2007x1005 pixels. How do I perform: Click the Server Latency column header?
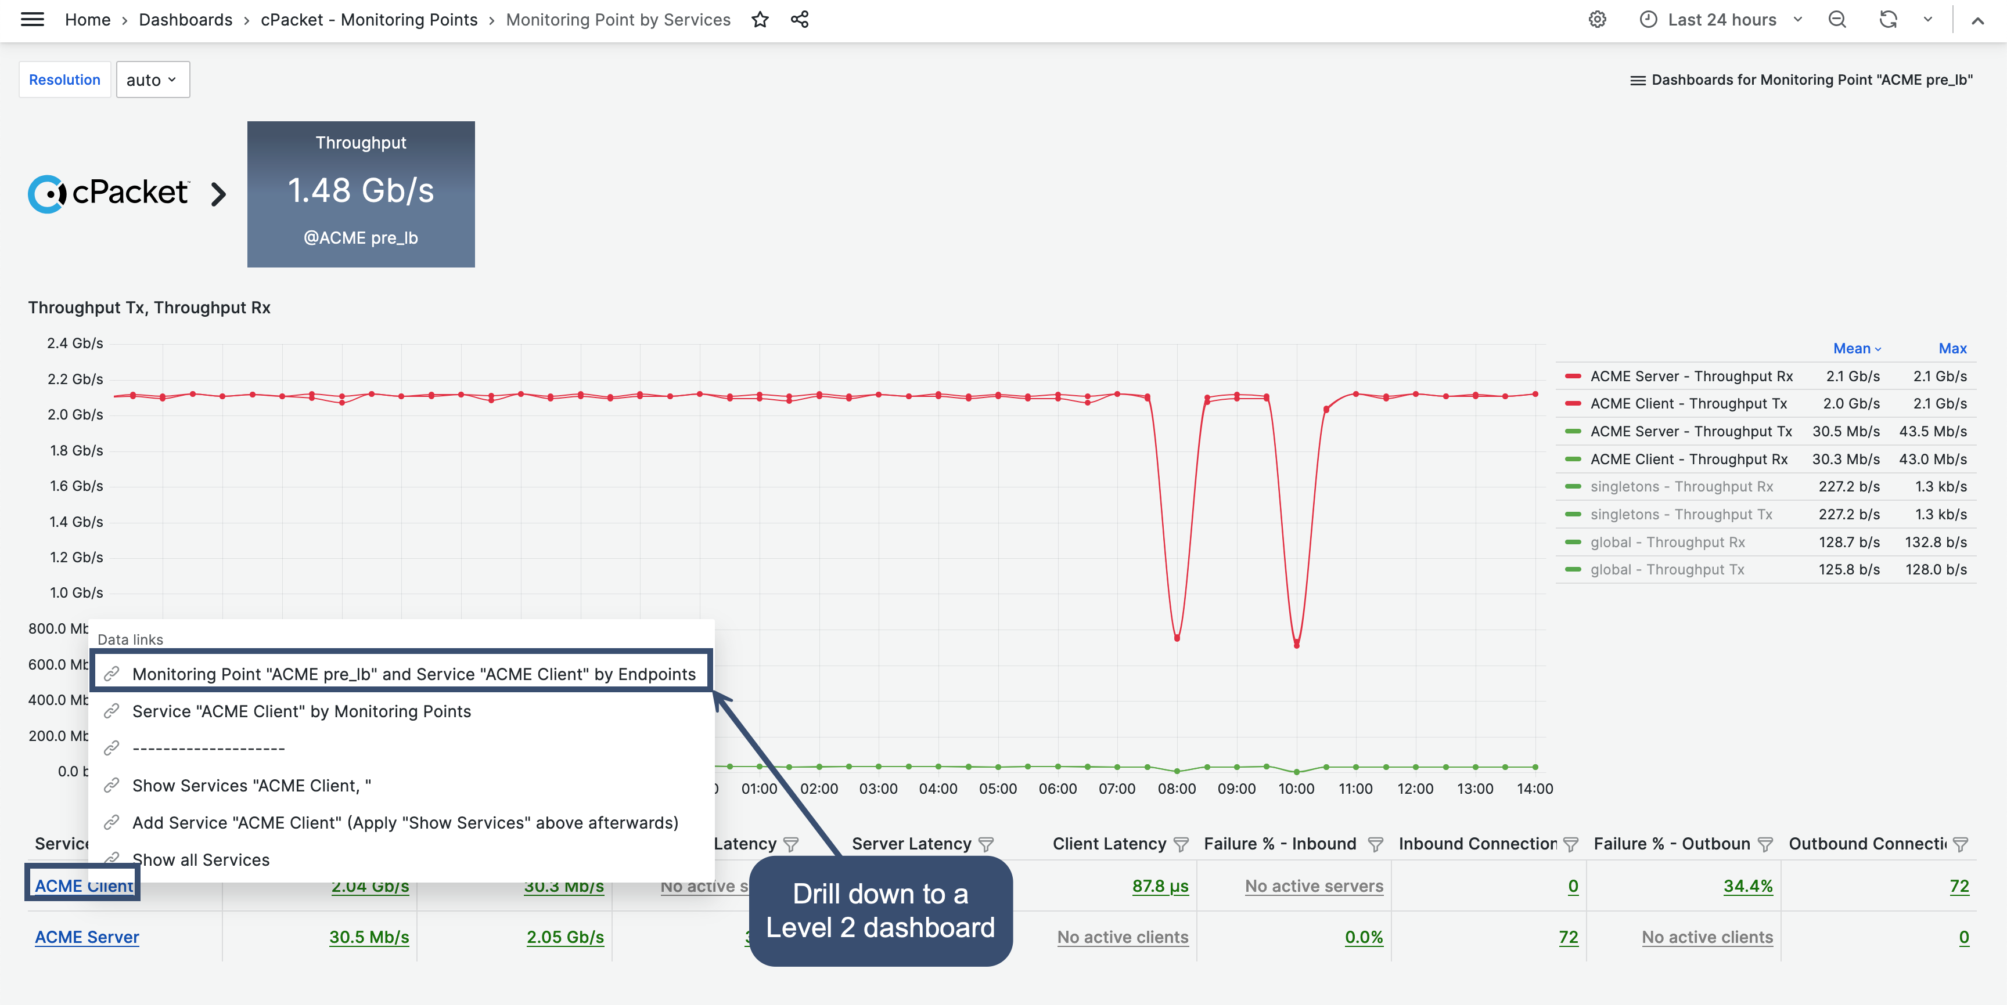912,844
